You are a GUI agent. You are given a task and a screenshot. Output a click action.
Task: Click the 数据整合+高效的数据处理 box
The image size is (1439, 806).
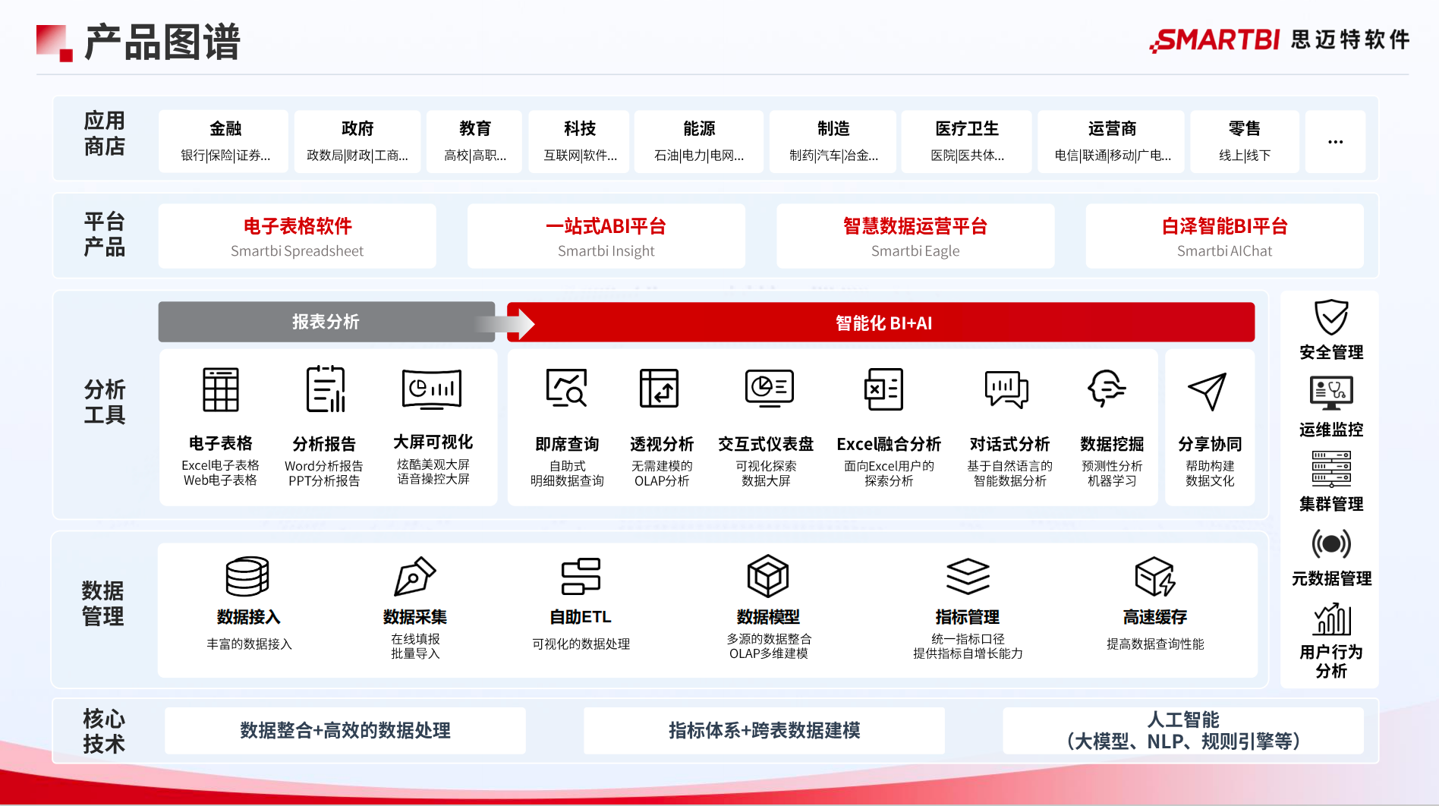coord(345,730)
